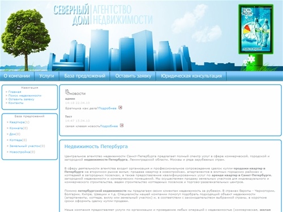
Task: Open the 'Услуги' menu item
Action: [x=46, y=76]
